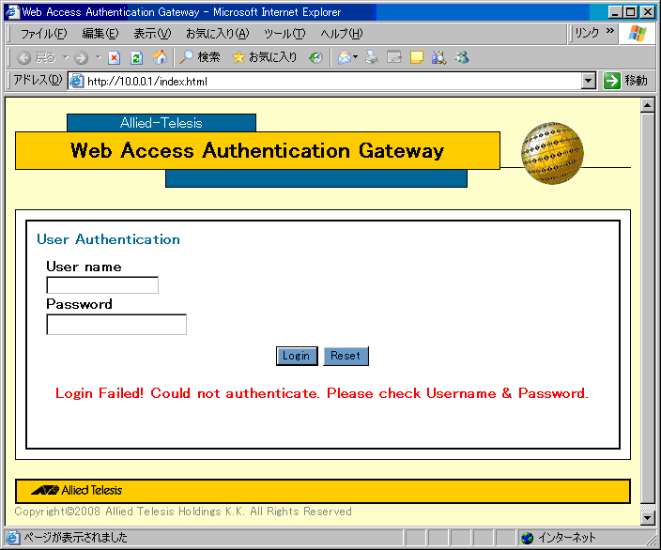661x550 pixels.
Task: Click the Web Access Authentication Gateway banner
Action: click(x=257, y=151)
